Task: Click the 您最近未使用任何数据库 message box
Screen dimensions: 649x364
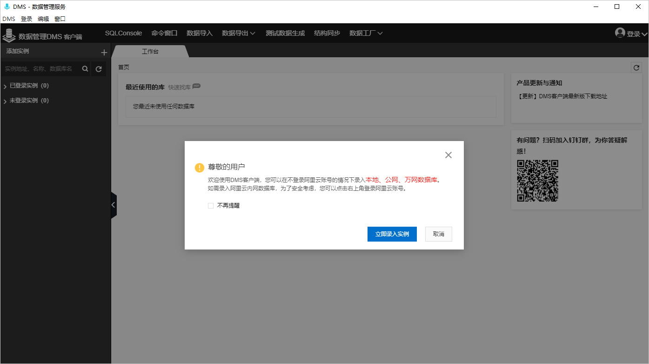Action: tap(311, 107)
